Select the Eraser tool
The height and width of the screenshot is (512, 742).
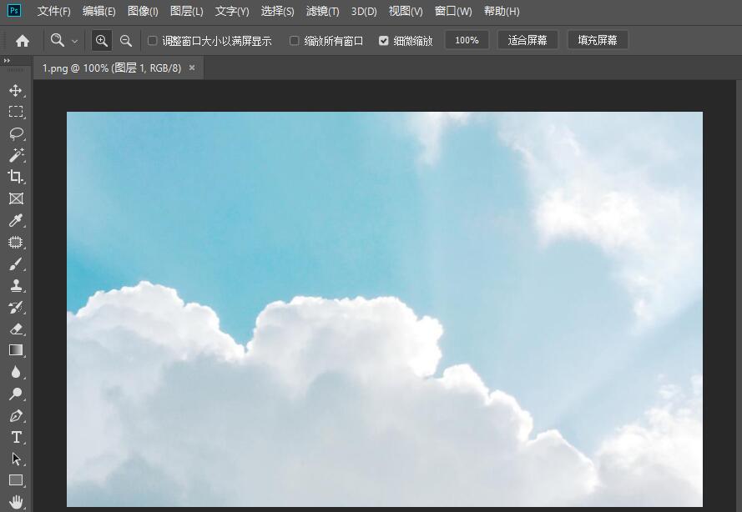(16, 329)
